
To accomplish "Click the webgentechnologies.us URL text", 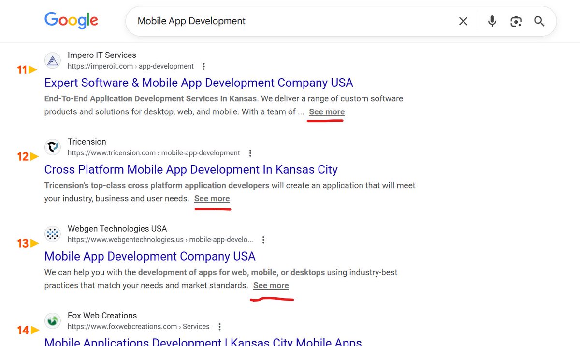I will pos(160,240).
